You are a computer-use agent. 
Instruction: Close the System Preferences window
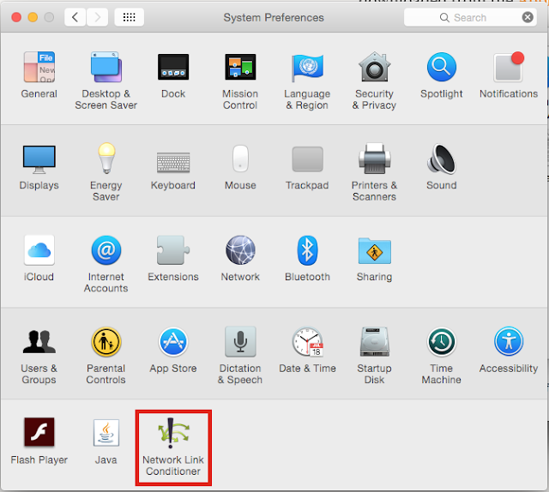(x=16, y=17)
